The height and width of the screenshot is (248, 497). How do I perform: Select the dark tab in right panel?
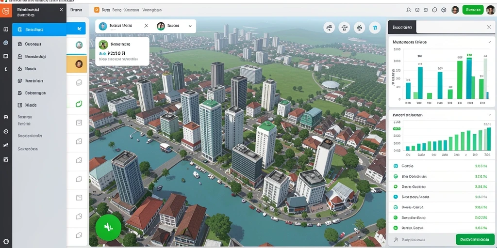pos(402,27)
